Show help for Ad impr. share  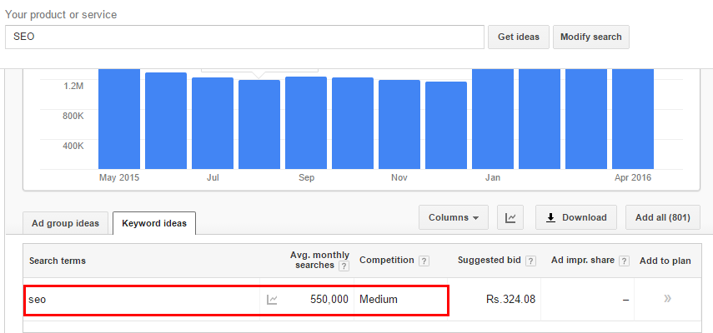tap(624, 261)
